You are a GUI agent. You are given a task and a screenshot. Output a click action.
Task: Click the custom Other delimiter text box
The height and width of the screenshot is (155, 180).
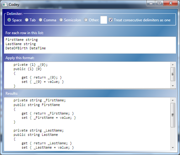(x=104, y=20)
